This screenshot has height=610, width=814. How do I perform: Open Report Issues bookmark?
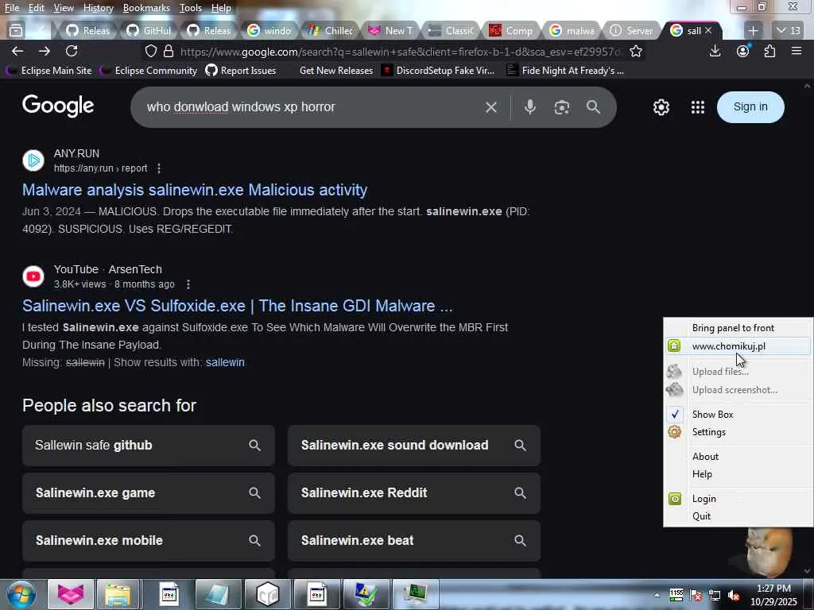click(x=241, y=71)
